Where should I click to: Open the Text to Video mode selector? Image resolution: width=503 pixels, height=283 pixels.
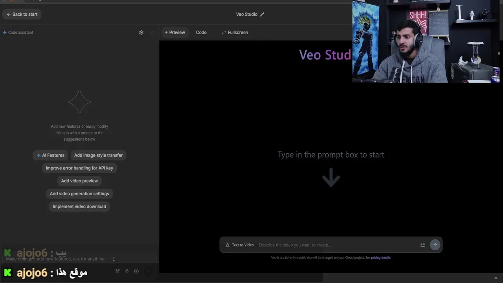pyautogui.click(x=239, y=245)
